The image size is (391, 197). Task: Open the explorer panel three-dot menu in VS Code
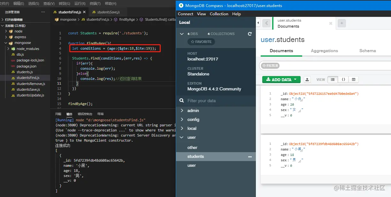[43, 12]
